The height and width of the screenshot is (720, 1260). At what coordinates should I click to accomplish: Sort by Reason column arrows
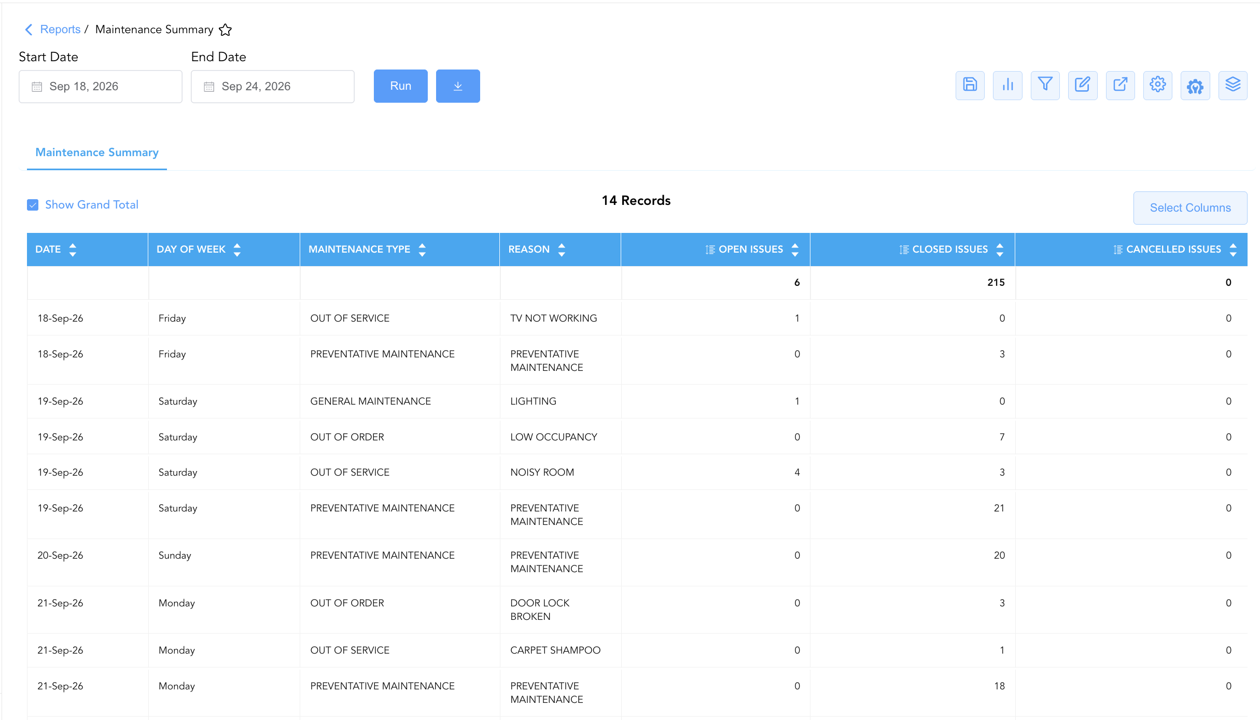tap(562, 250)
